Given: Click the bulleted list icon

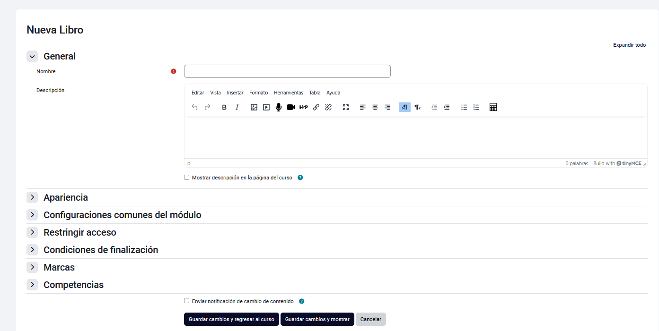Looking at the screenshot, I should (464, 107).
